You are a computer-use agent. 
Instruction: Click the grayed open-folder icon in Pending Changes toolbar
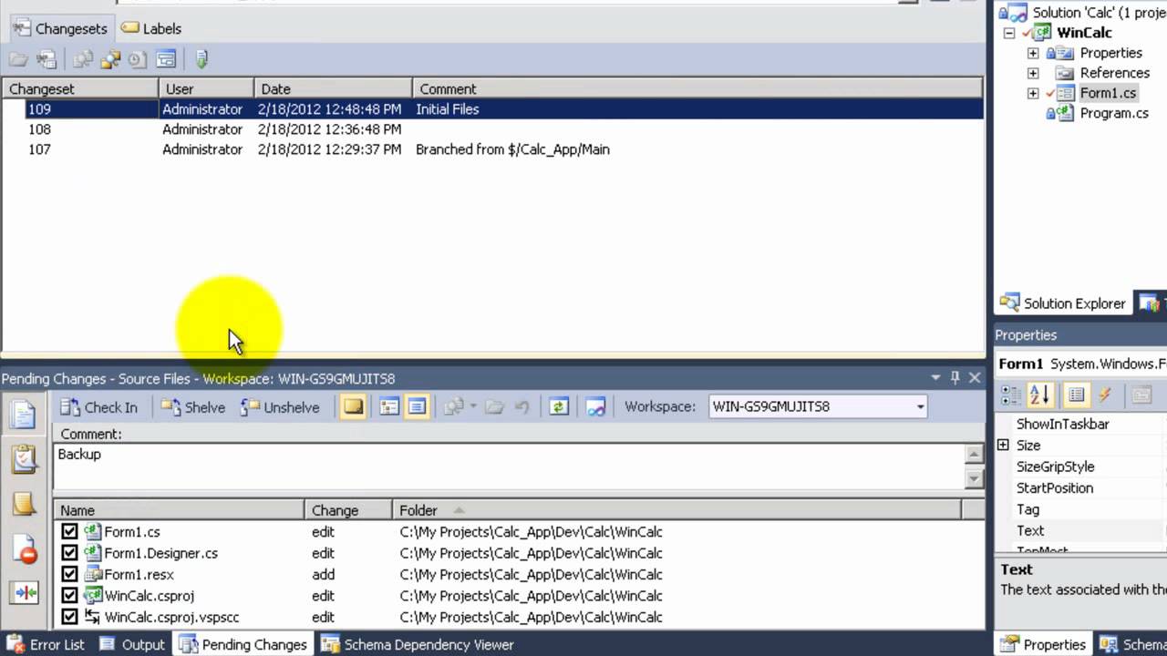(x=495, y=407)
